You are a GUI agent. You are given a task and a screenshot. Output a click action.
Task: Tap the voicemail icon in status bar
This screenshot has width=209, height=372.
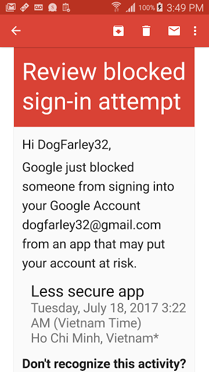38,8
